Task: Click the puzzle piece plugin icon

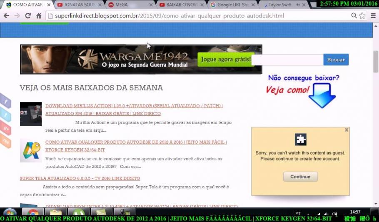Action: pyautogui.click(x=300, y=139)
